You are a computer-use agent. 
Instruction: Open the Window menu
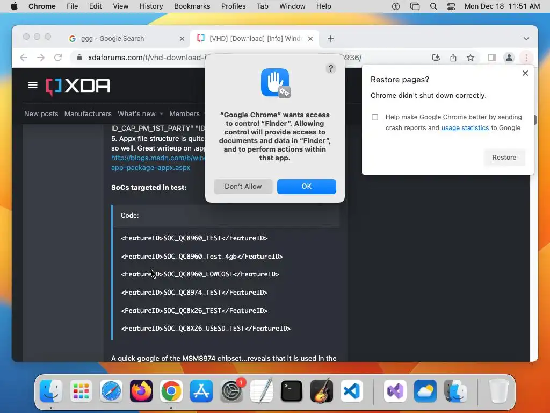pyautogui.click(x=292, y=6)
